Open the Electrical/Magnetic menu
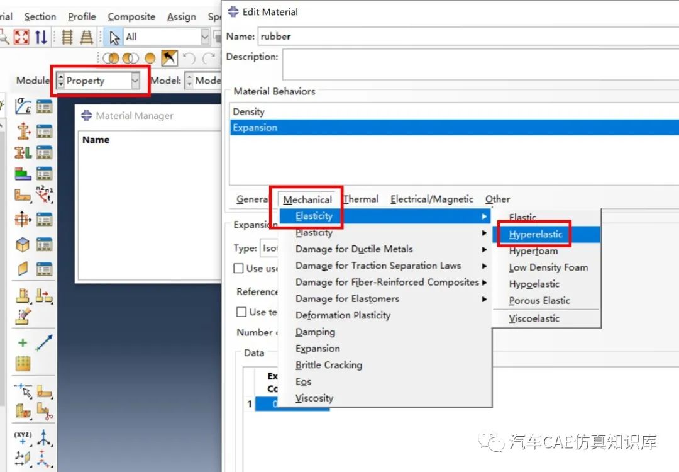Viewport: 679px width, 472px height. tap(432, 199)
